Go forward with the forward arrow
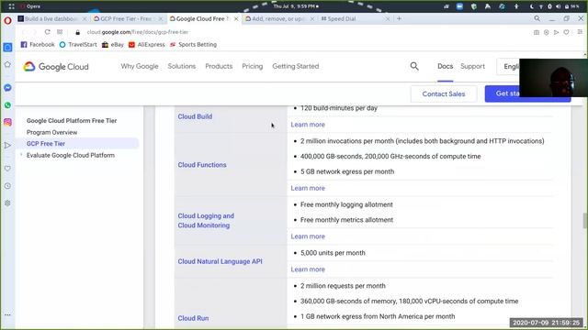 pyautogui.click(x=35, y=32)
